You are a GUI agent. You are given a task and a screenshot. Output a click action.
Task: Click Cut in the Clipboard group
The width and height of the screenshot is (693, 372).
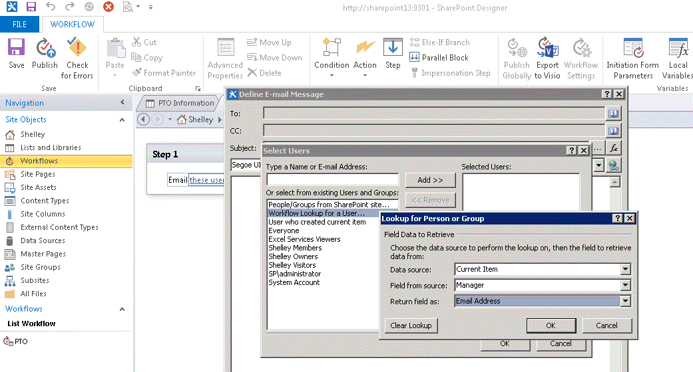point(144,43)
